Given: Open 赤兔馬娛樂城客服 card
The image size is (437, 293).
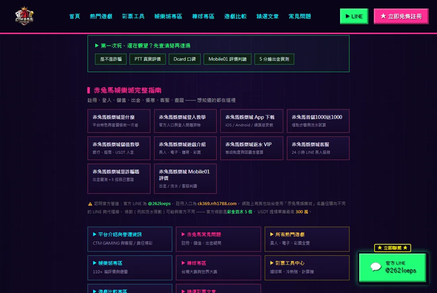Looking at the screenshot, I should pyautogui.click(x=318, y=148).
